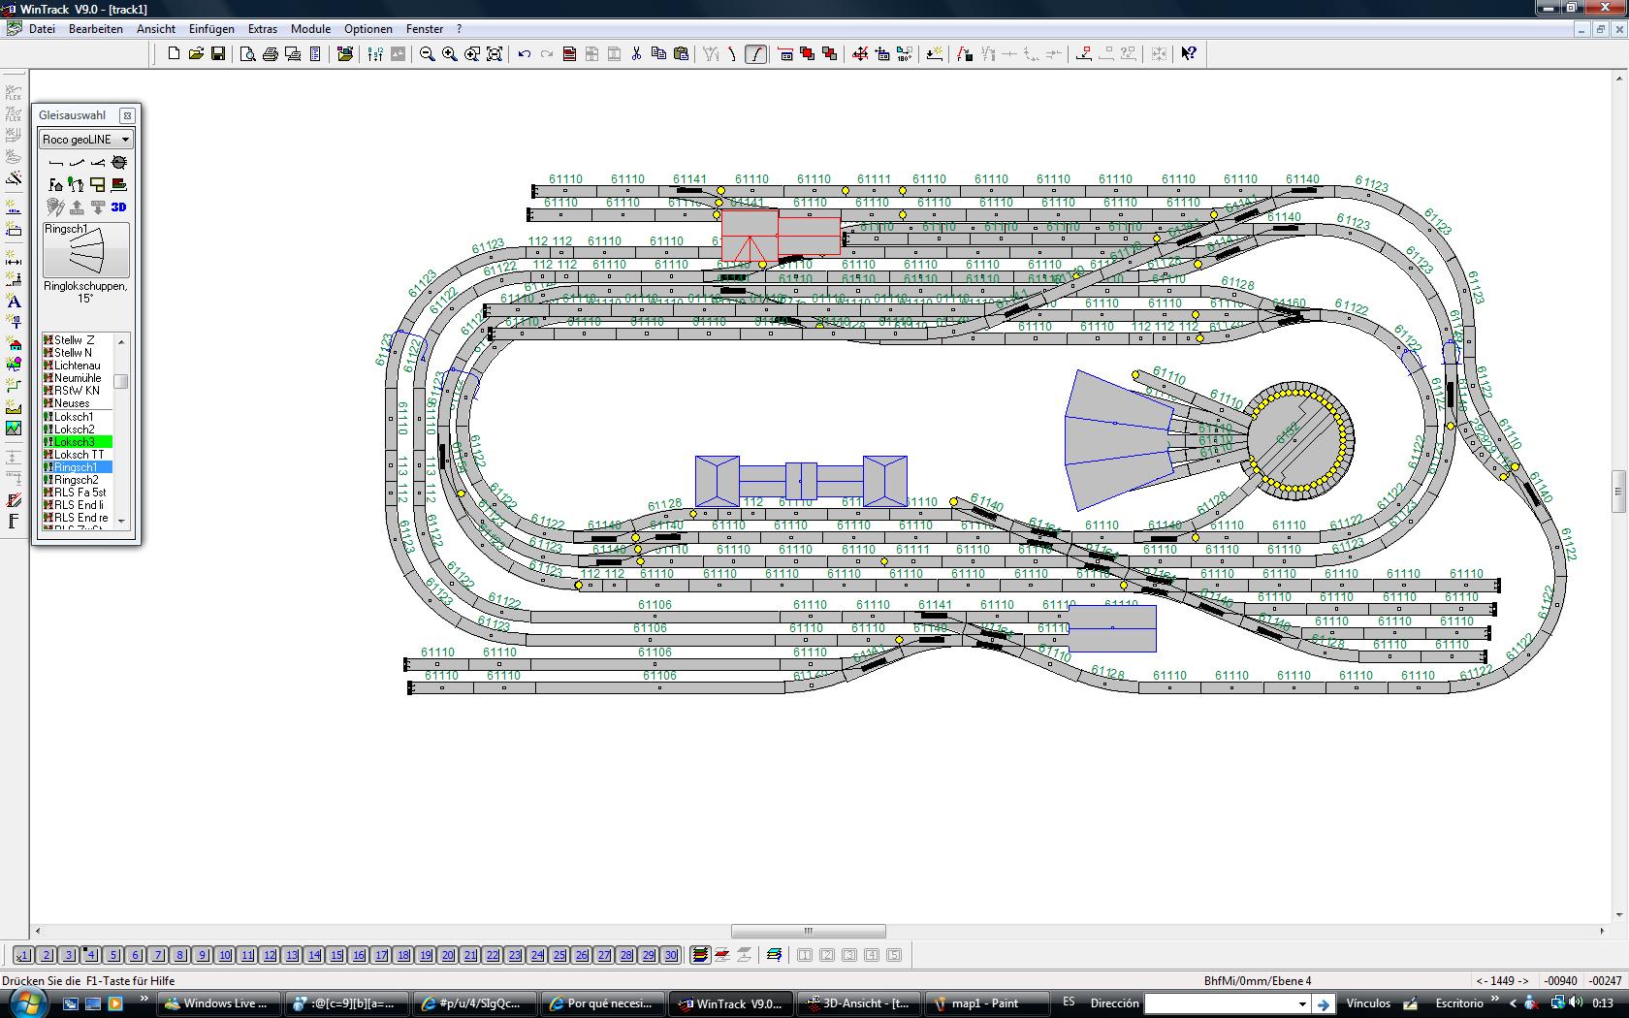Toggle layer 10 button in bottom bar
Image resolution: width=1629 pixels, height=1018 pixels.
(225, 954)
